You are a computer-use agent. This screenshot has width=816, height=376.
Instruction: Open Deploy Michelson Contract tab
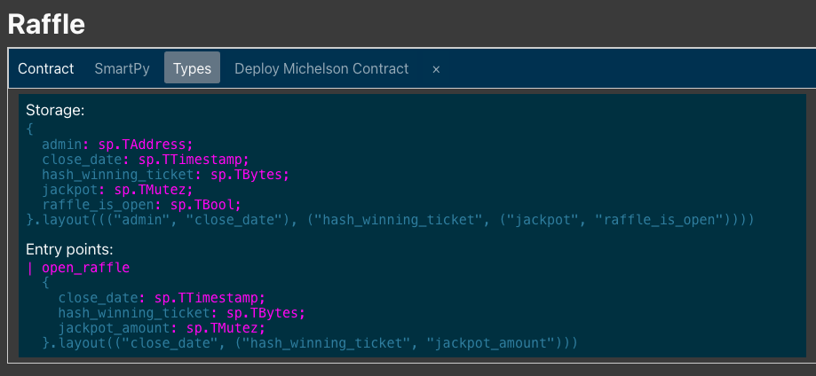coord(321,68)
